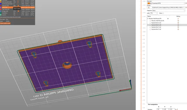Select the Monitor Wall Mount.STL child part
The height and width of the screenshot is (110, 187).
(x=158, y=21)
